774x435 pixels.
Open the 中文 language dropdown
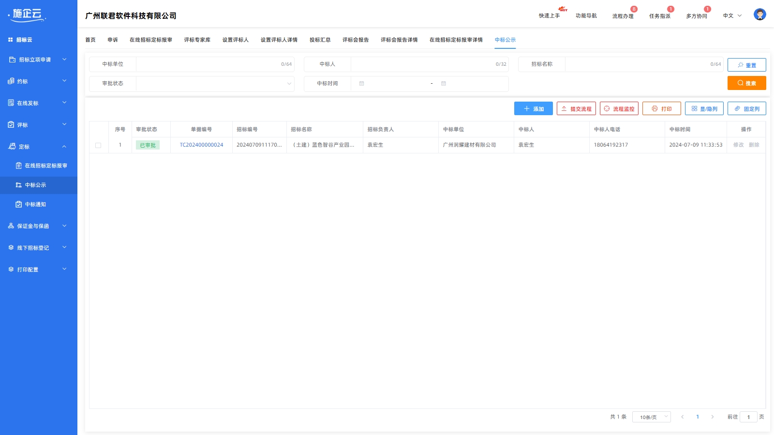732,16
